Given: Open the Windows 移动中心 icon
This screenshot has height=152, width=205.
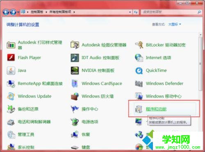Looking at the screenshot, I should point(139,96).
